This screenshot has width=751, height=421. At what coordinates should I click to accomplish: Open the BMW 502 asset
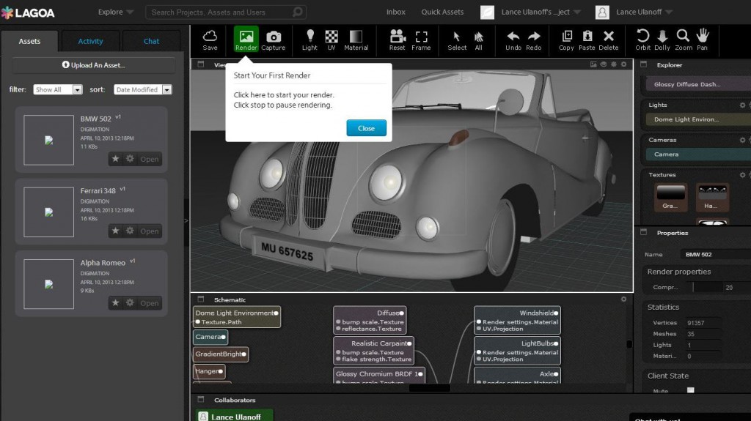[x=149, y=159]
